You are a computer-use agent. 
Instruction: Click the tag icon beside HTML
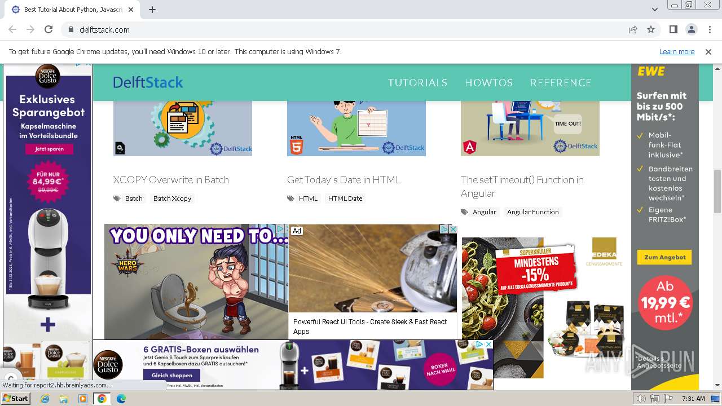[x=290, y=198]
